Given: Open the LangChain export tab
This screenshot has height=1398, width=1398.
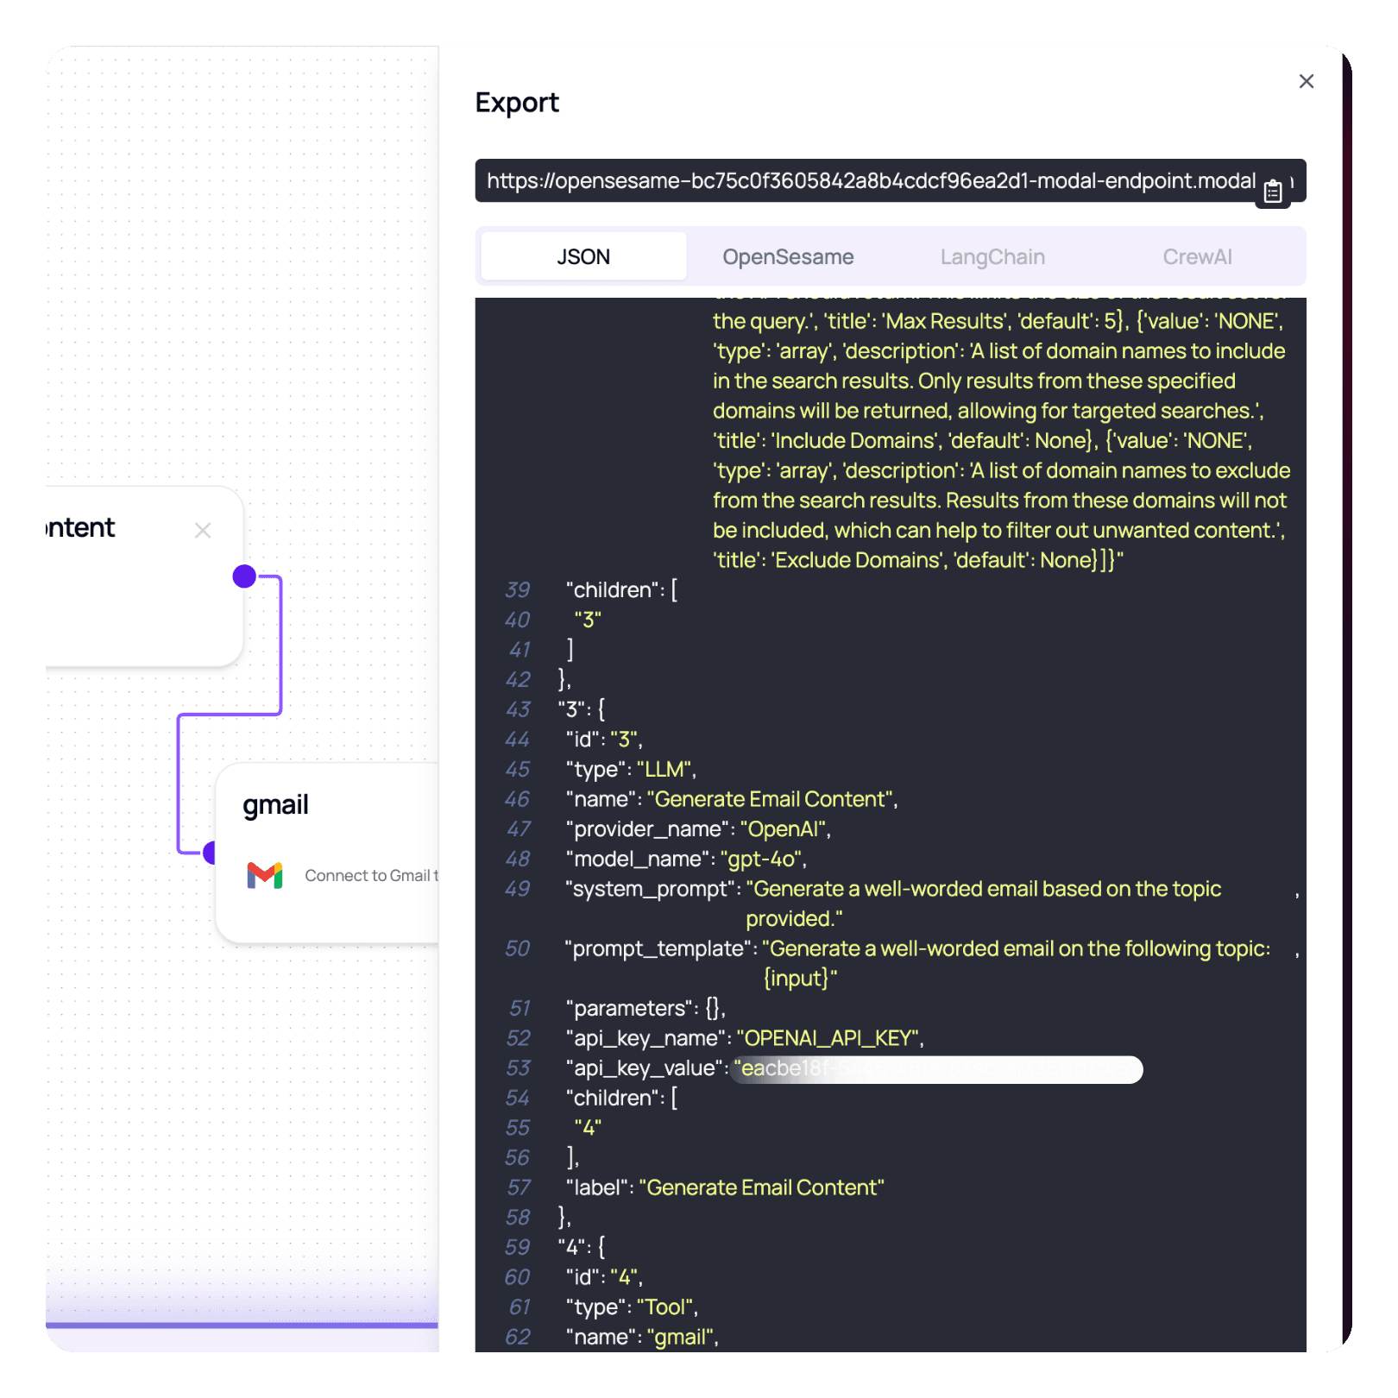Looking at the screenshot, I should tap(992, 255).
